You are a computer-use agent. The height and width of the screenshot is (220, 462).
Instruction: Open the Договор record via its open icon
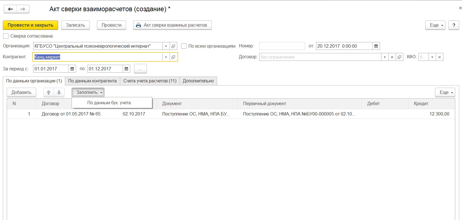click(x=399, y=57)
